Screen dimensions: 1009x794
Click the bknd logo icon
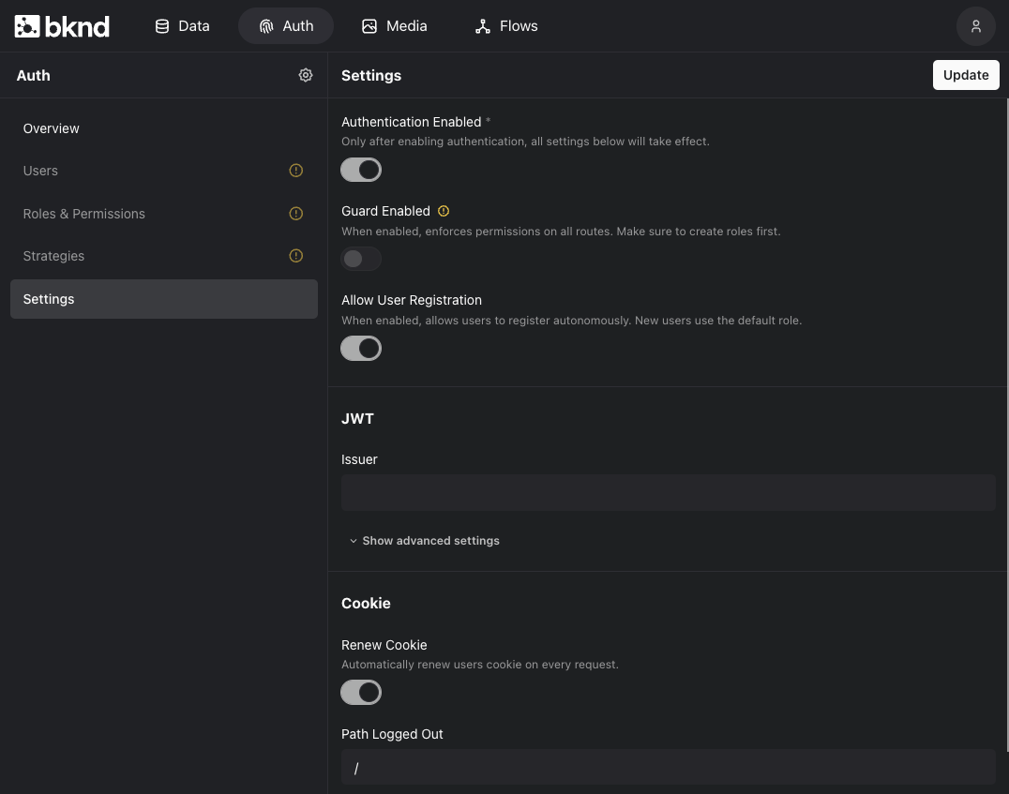(x=27, y=26)
